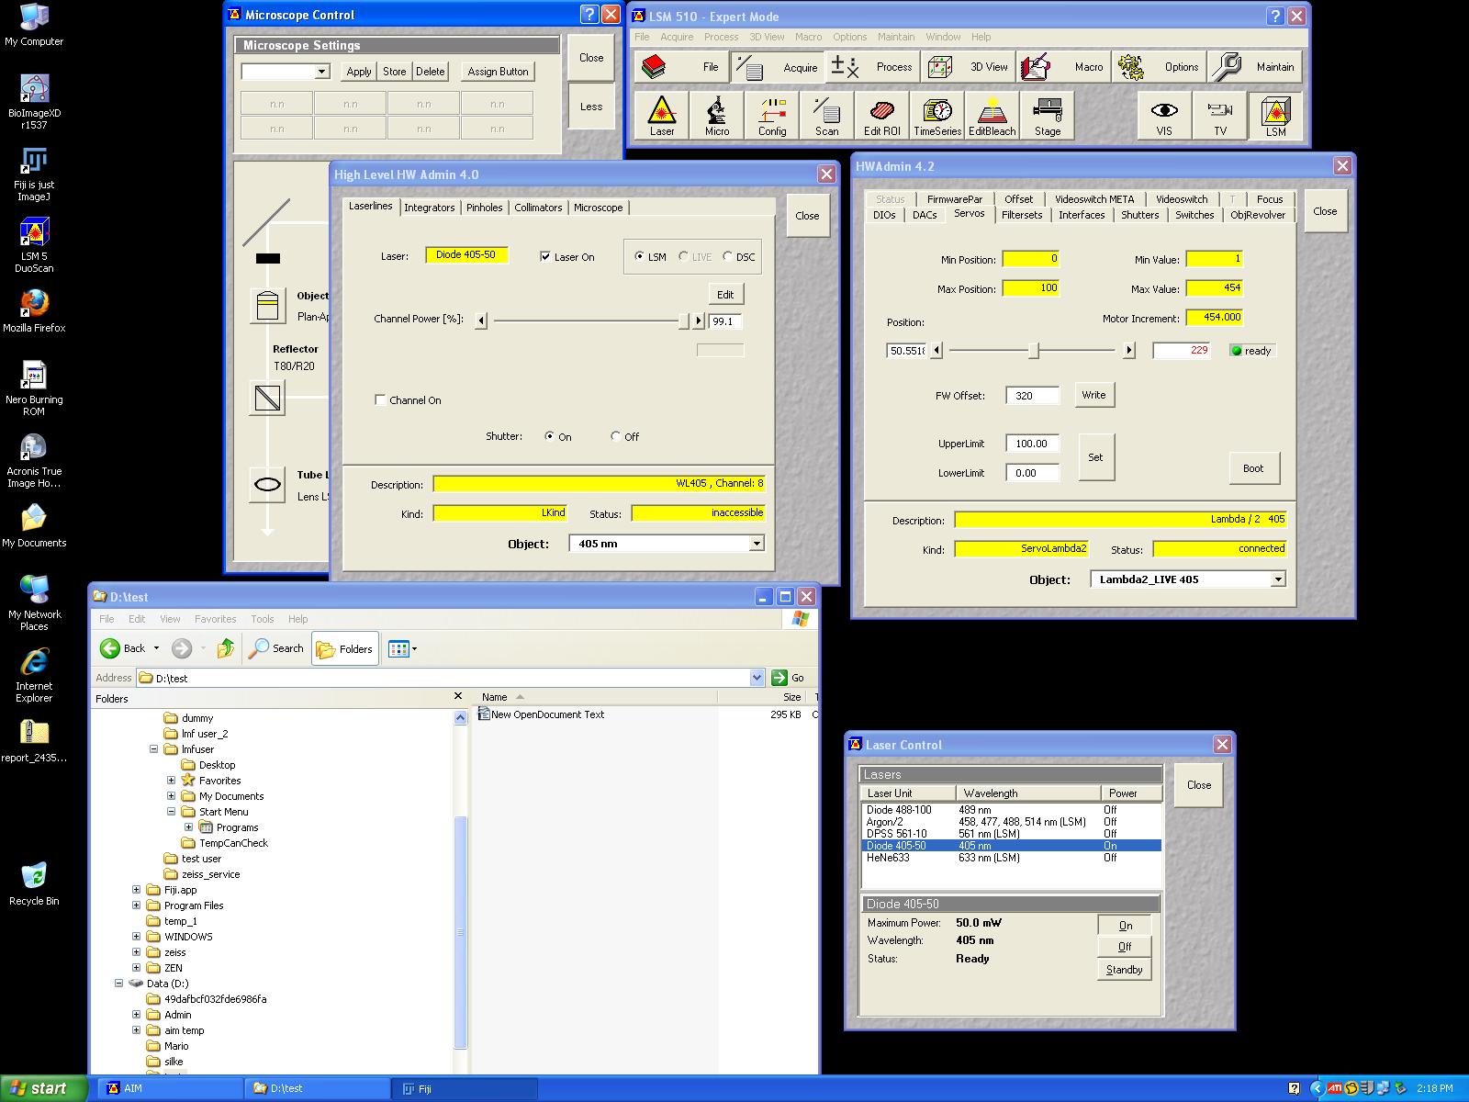Open LSM 5 DuoScan desktop icon
1469x1102 pixels.
[34, 245]
